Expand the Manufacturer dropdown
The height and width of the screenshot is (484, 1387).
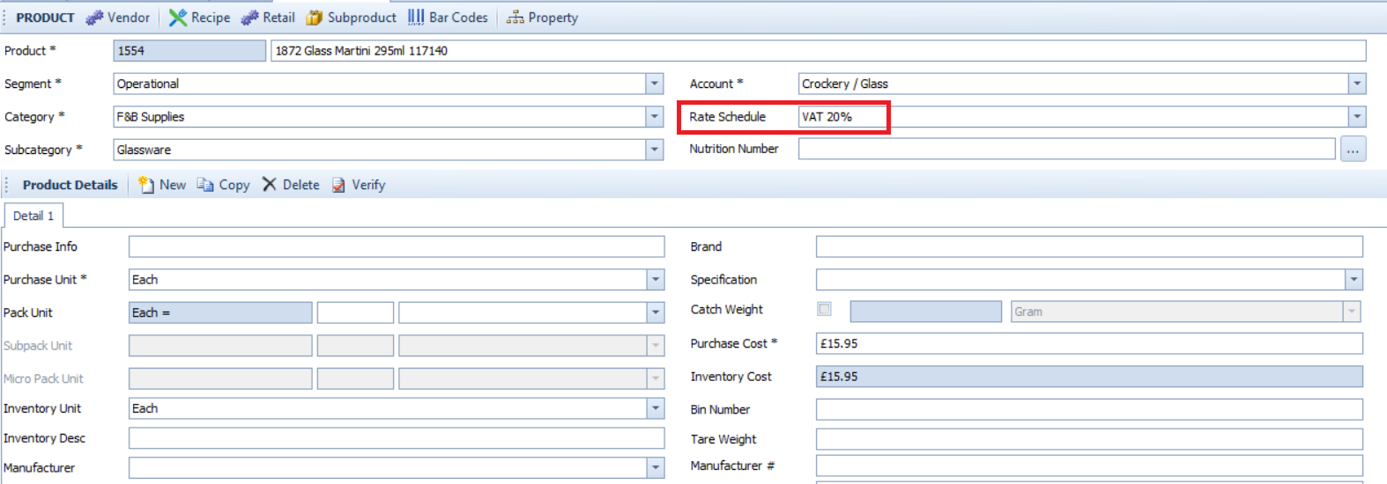tap(656, 468)
